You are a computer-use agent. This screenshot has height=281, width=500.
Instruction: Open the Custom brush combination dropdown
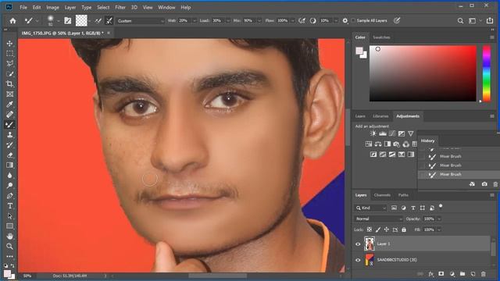click(x=141, y=21)
